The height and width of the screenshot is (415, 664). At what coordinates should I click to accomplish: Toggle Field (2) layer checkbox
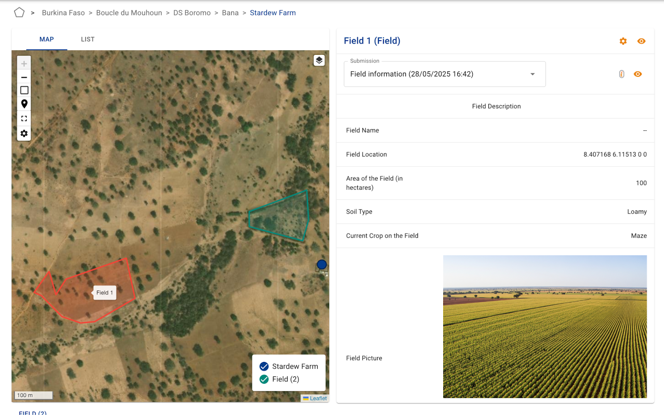pos(264,379)
